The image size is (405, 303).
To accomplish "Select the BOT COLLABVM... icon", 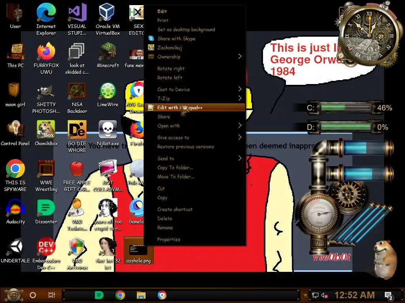I will click(108, 175).
